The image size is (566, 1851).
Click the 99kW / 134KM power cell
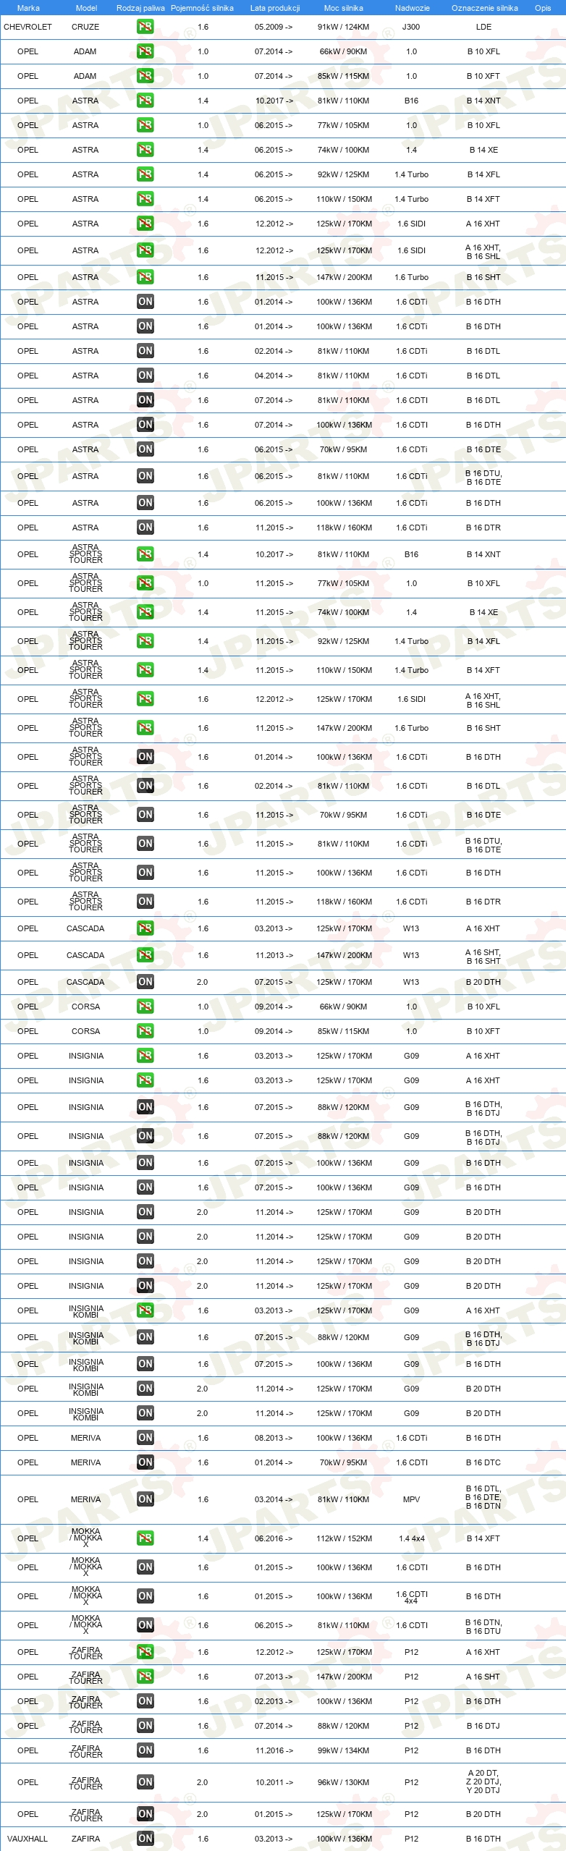343,1750
